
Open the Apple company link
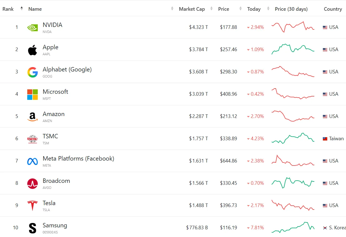coord(50,47)
